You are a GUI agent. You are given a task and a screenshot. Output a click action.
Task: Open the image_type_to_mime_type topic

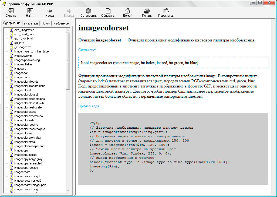pyautogui.click(x=31, y=51)
